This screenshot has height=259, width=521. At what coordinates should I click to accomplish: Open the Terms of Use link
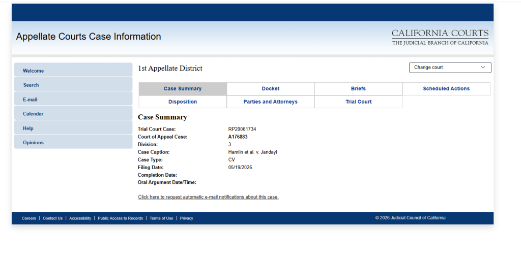(x=161, y=218)
